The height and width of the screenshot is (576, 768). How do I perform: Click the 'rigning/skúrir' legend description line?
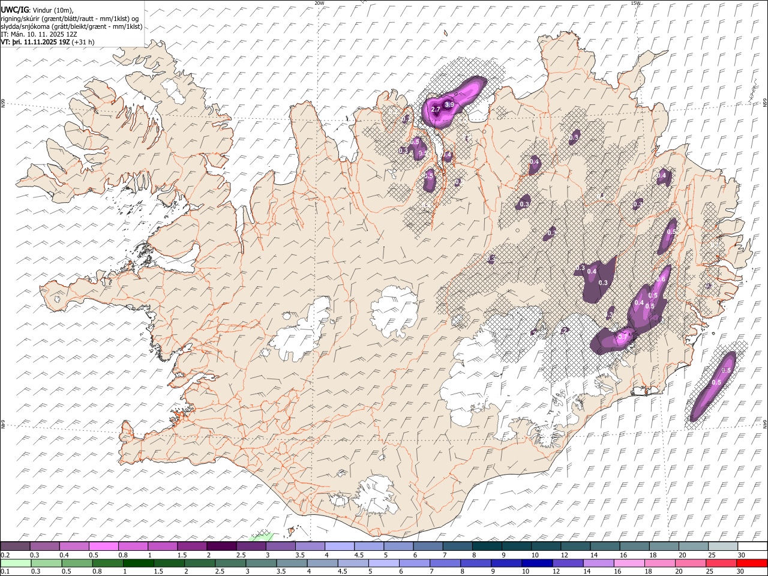[x=70, y=19]
